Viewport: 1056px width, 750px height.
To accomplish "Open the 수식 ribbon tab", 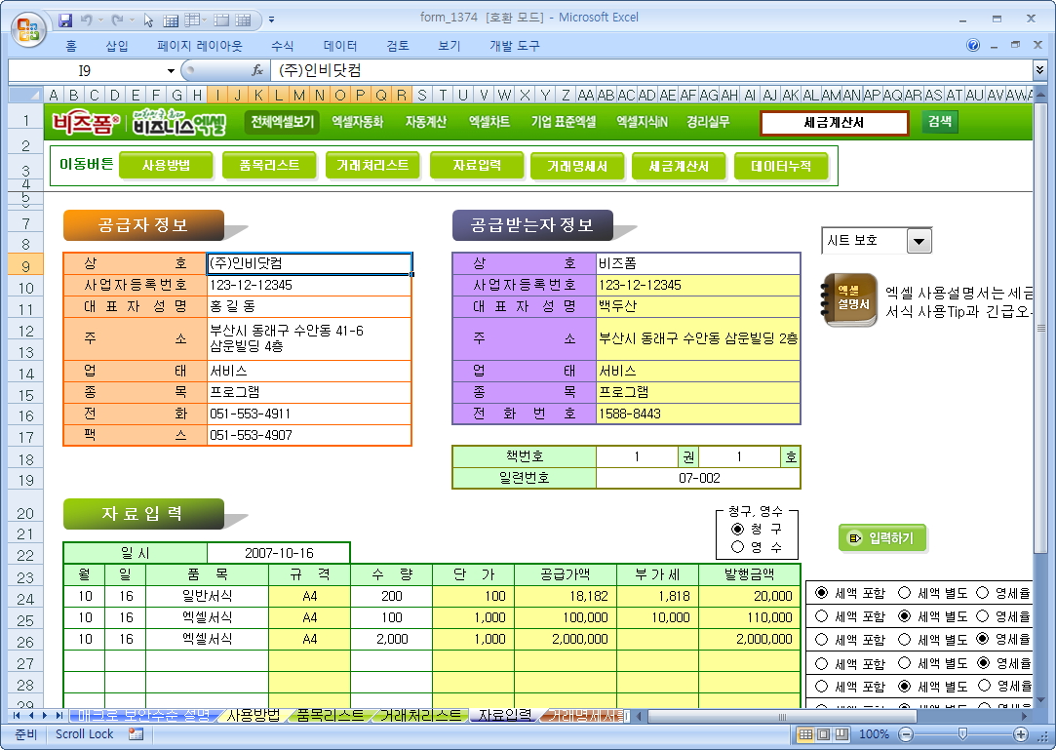I will click(282, 45).
